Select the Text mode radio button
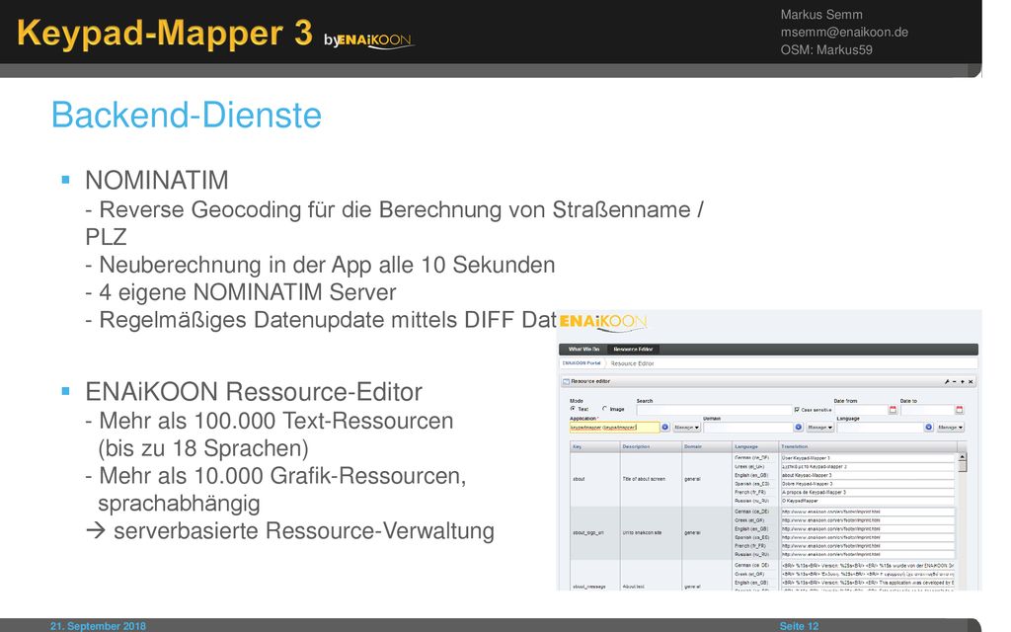The height and width of the screenshot is (632, 1011). pos(573,409)
